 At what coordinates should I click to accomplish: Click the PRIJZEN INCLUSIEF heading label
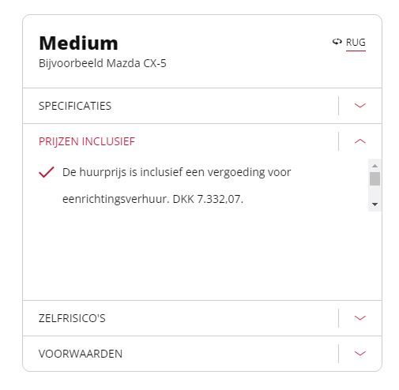click(87, 141)
